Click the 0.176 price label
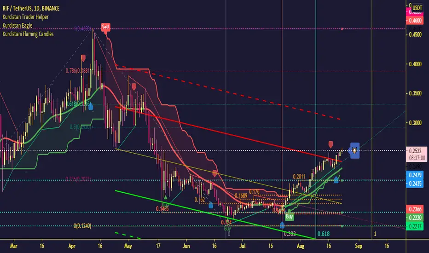Screen dimensions: 429x253 (254, 192)
